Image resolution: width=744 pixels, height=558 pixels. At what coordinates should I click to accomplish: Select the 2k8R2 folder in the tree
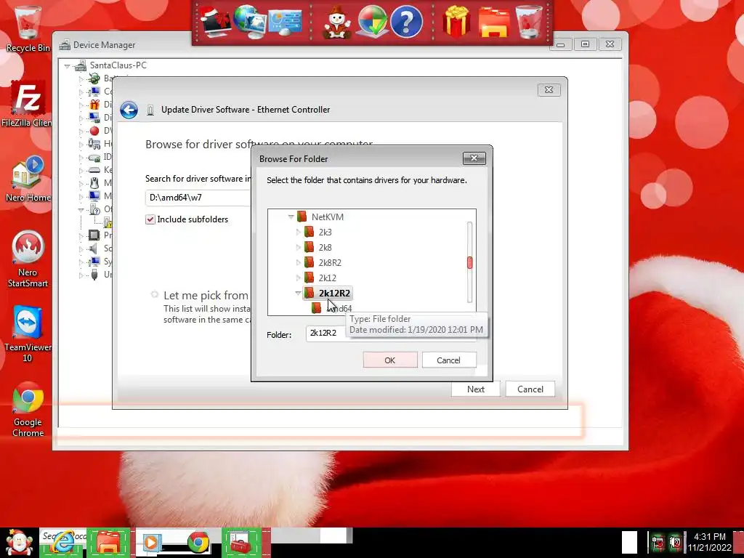point(330,262)
